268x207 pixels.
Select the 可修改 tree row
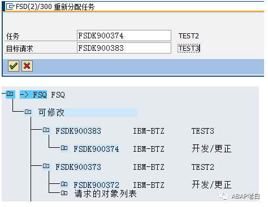pos(88,112)
